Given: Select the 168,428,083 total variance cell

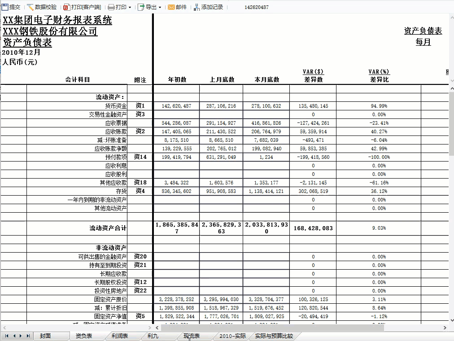Looking at the screenshot, I should pos(313,228).
